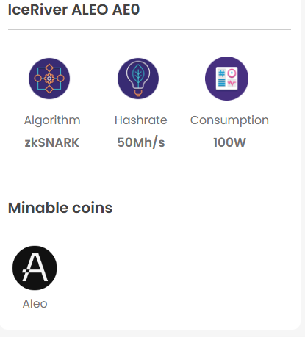Click the divider line below the miner title

(149, 30)
